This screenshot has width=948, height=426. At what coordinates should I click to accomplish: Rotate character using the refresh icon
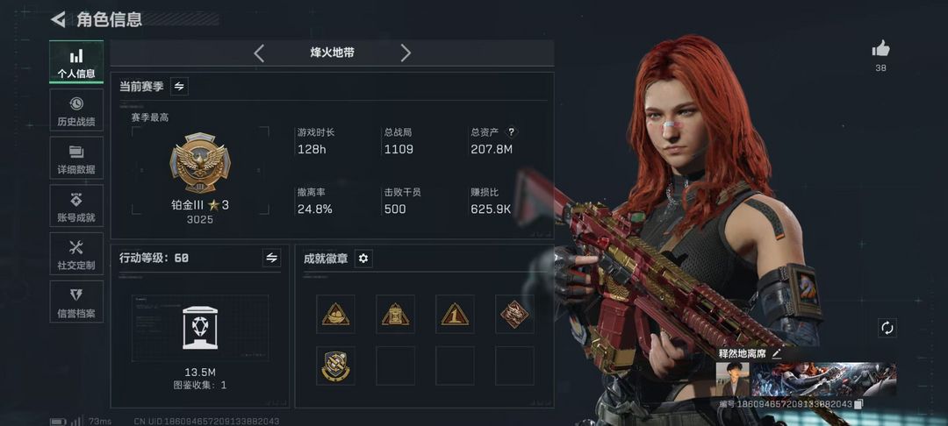[x=887, y=328]
